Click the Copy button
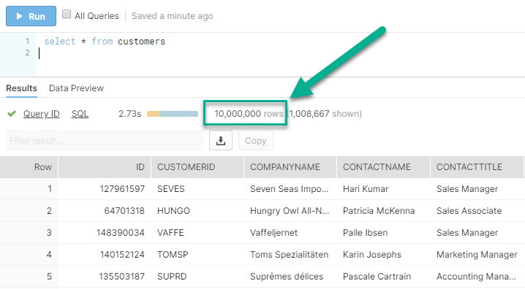Image resolution: width=525 pixels, height=289 pixels. tap(256, 140)
